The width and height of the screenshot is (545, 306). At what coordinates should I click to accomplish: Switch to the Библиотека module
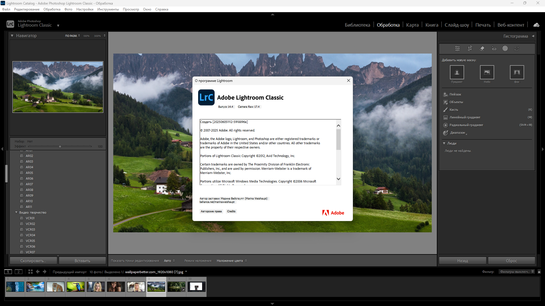pyautogui.click(x=357, y=25)
